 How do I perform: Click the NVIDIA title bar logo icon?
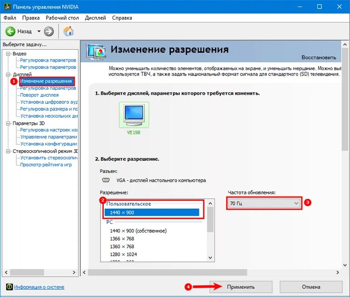tap(7, 7)
